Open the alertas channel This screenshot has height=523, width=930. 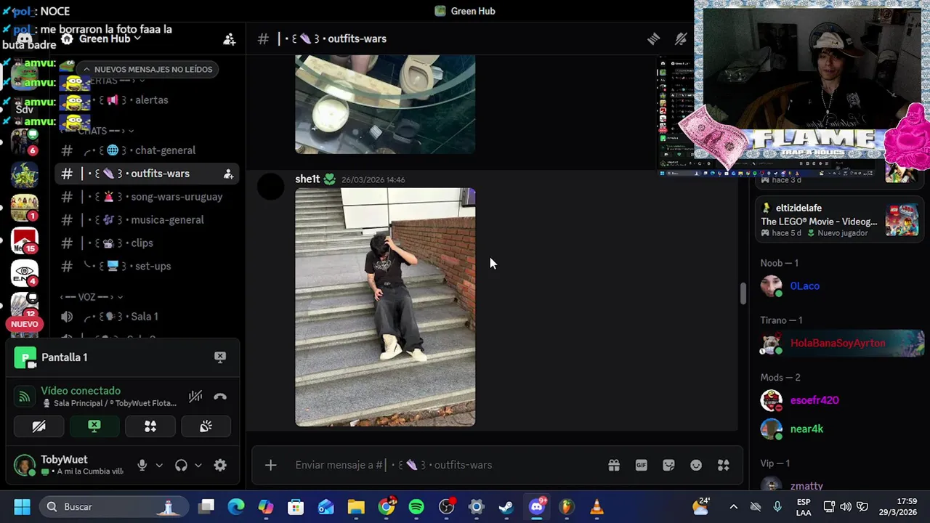point(148,100)
